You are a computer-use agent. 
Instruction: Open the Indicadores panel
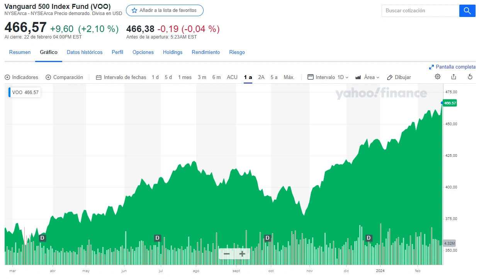(x=21, y=77)
